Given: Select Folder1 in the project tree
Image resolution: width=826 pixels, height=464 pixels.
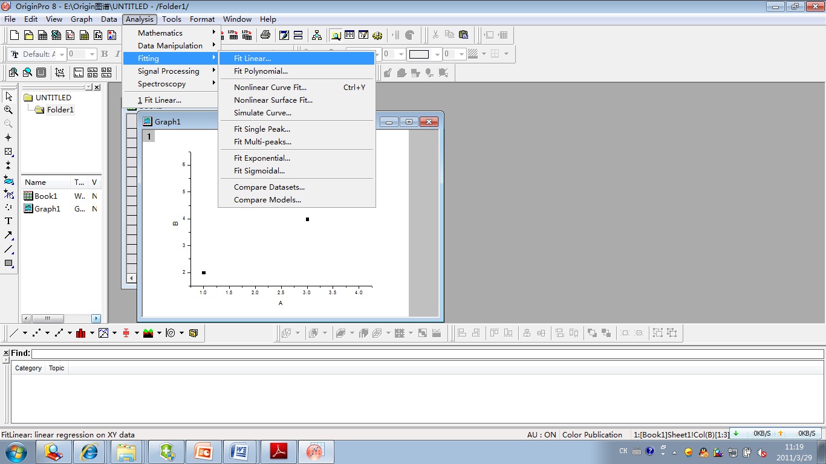Looking at the screenshot, I should pyautogui.click(x=60, y=110).
